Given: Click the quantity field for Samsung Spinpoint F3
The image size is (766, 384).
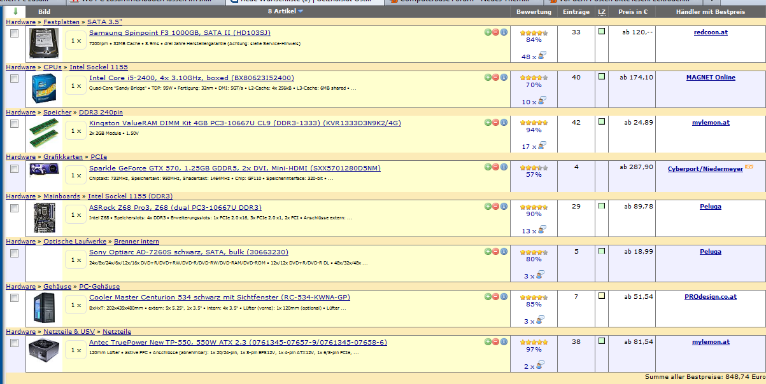Looking at the screenshot, I should 76,41.
